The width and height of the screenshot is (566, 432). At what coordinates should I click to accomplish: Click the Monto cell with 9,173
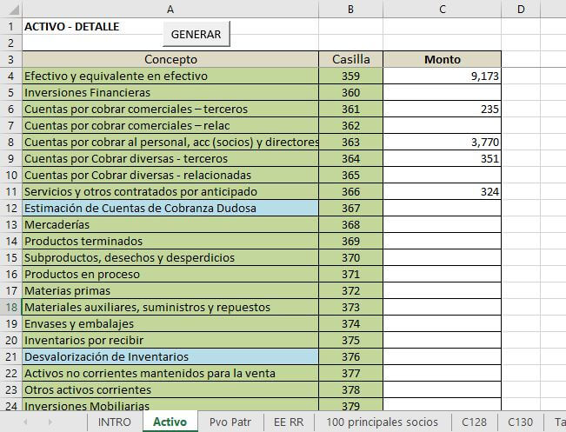442,76
